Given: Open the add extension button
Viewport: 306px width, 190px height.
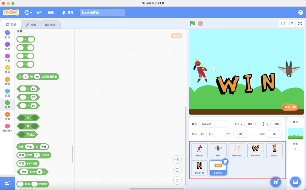Looking at the screenshot, I should (x=7, y=183).
